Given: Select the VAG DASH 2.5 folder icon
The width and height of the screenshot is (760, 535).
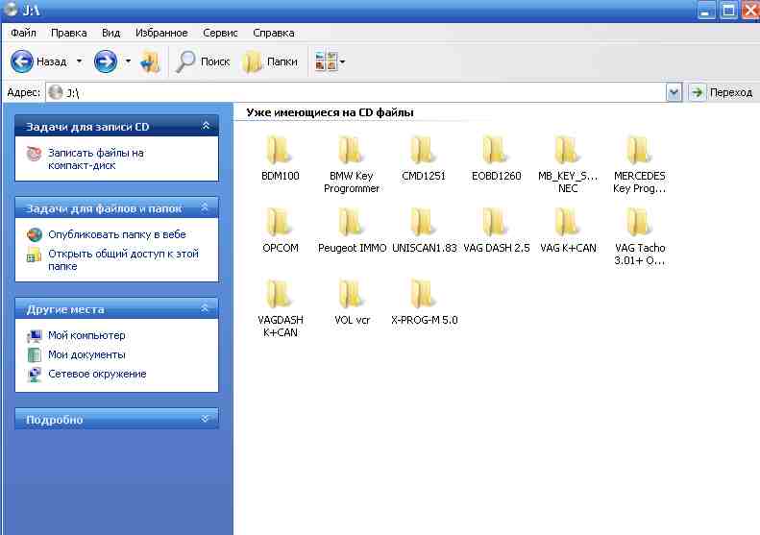Looking at the screenshot, I should click(496, 222).
